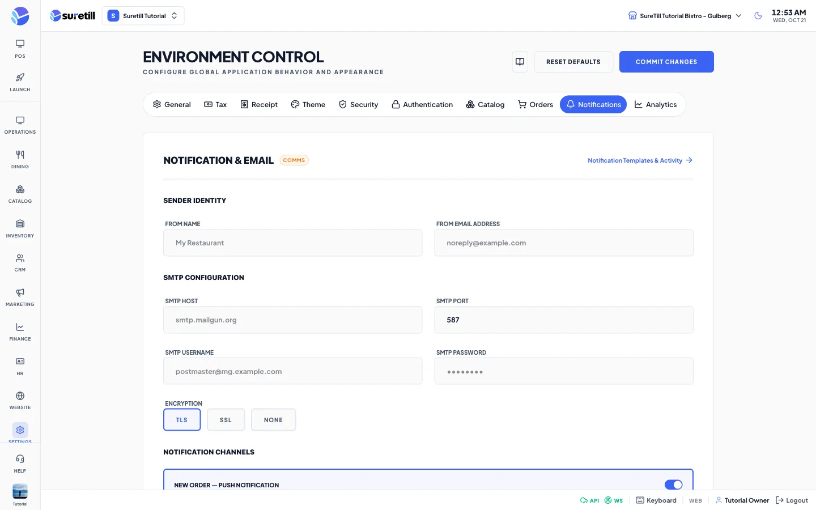Click the SMTP Port field
The image size is (816, 510).
coord(564,320)
